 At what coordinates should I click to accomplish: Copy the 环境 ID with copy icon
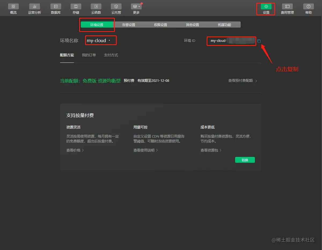[259, 41]
